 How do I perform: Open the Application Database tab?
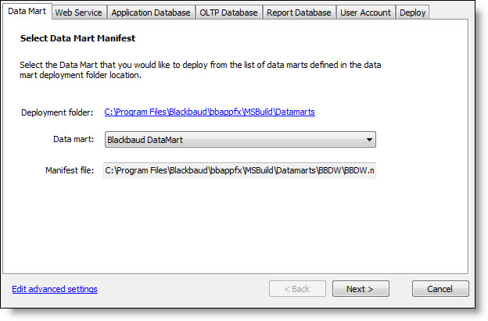pyautogui.click(x=150, y=12)
